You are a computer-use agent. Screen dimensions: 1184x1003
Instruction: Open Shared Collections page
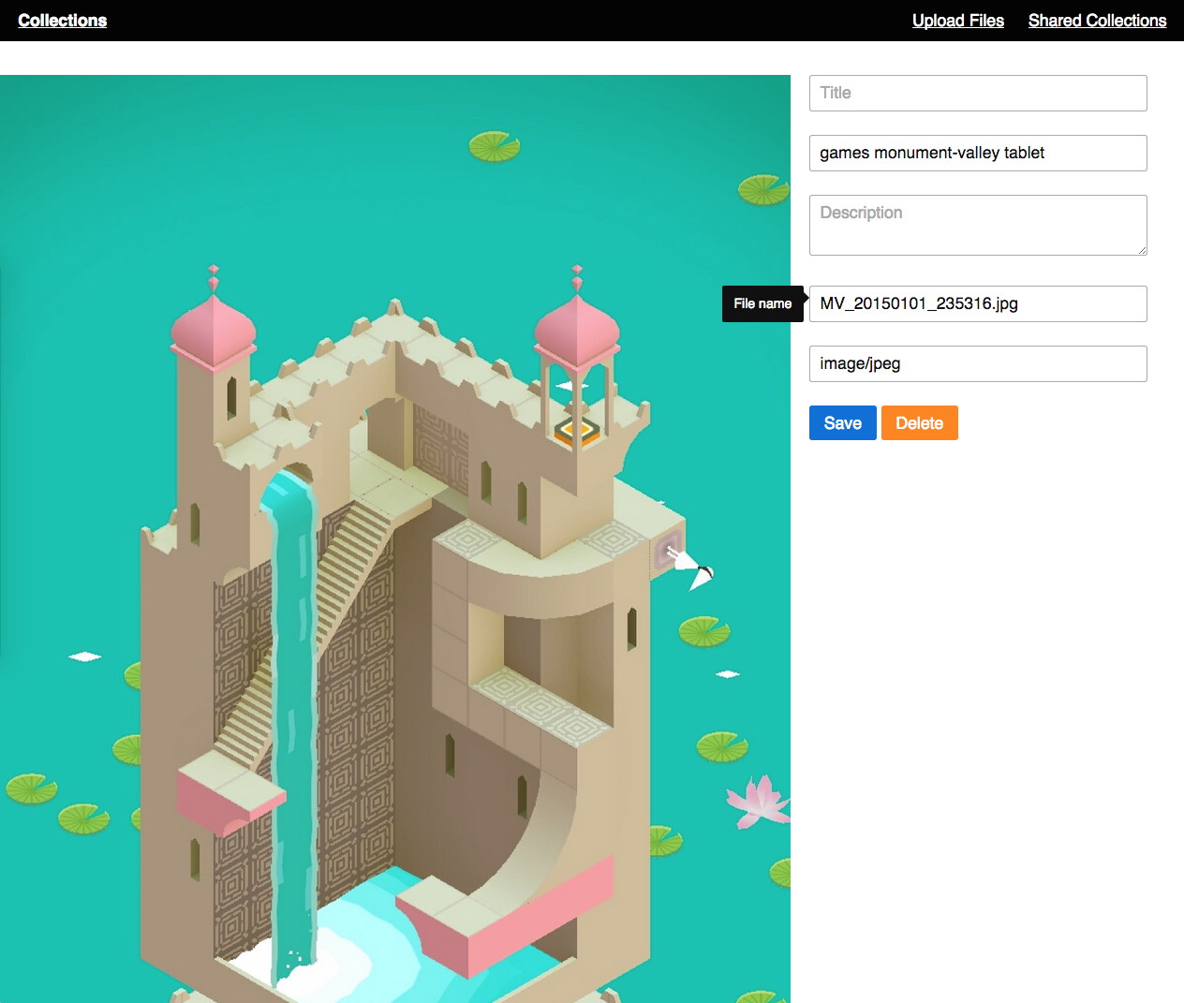click(x=1097, y=21)
